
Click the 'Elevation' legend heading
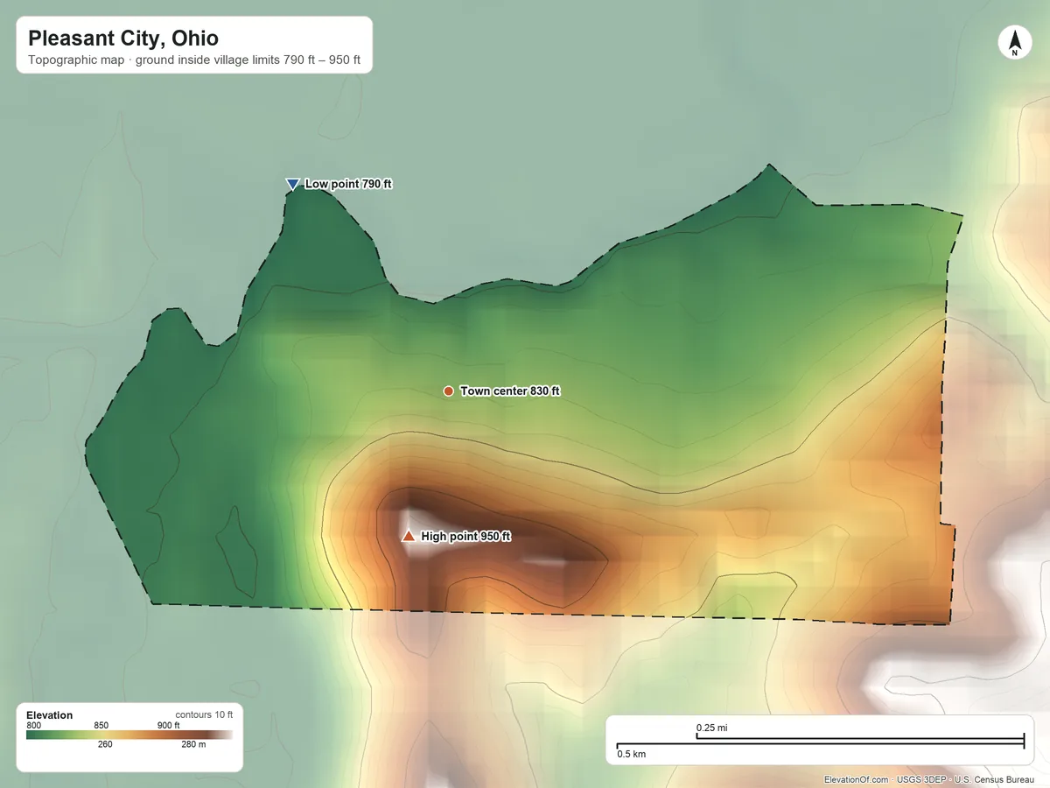[50, 715]
